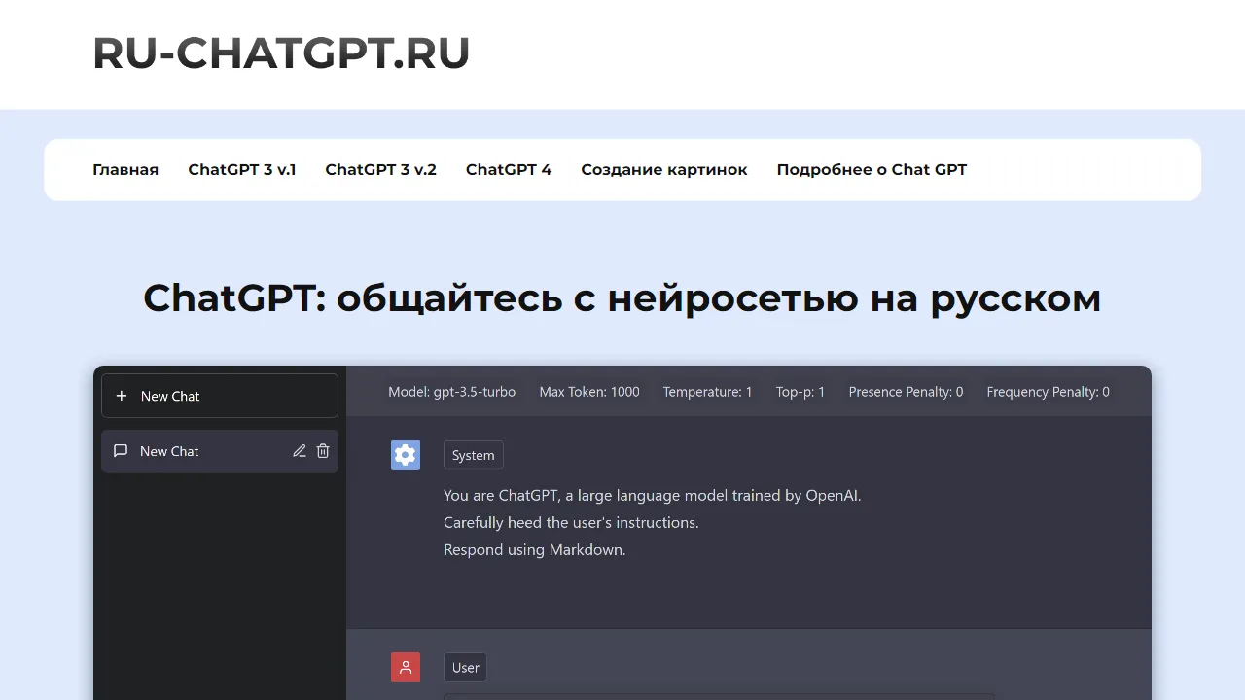Open the Главная menu item

click(x=125, y=170)
